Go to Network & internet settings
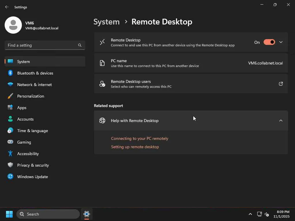 45,84
